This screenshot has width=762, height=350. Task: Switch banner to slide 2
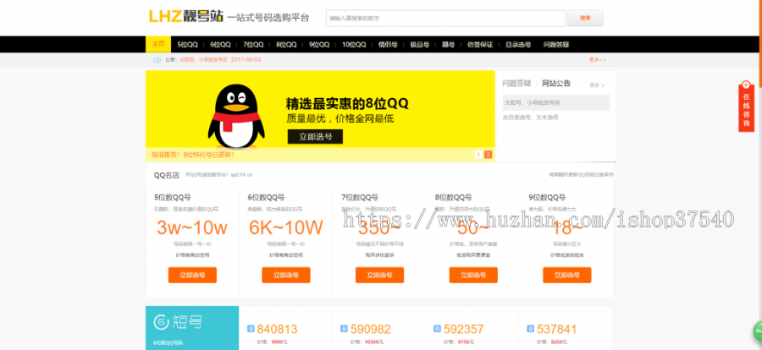pyautogui.click(x=488, y=155)
